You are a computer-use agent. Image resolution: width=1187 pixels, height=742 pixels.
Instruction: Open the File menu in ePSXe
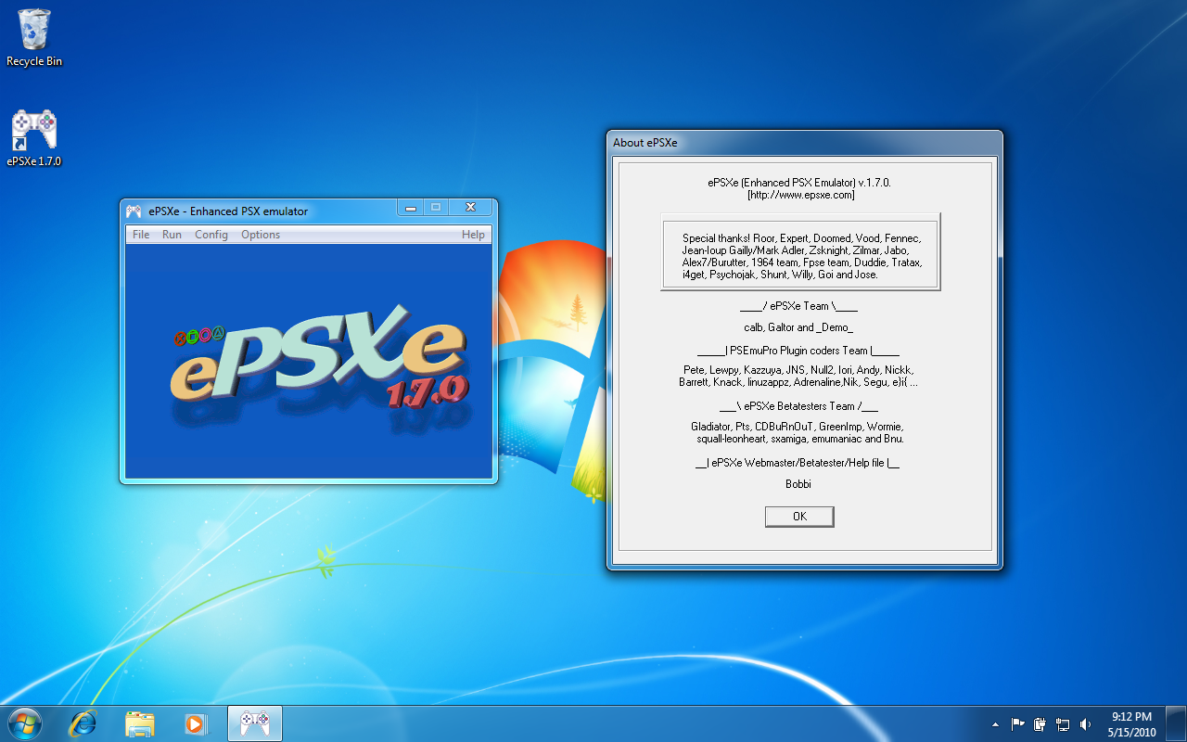pyautogui.click(x=141, y=235)
